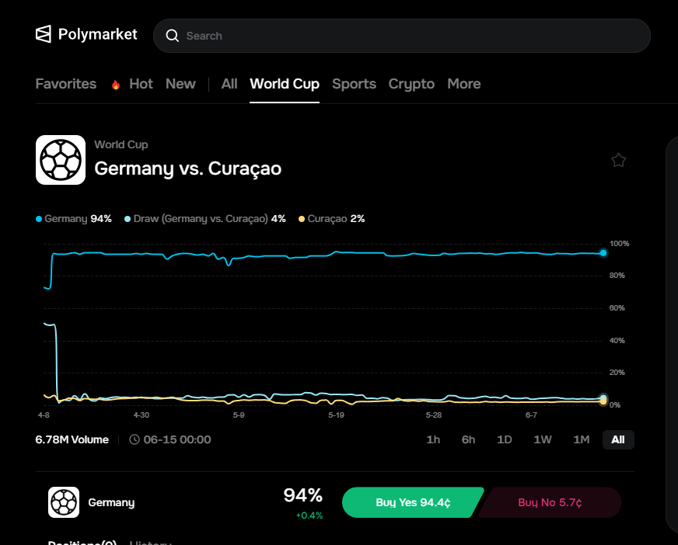Focus the Search input field
This screenshot has height=545, width=678.
coord(402,36)
